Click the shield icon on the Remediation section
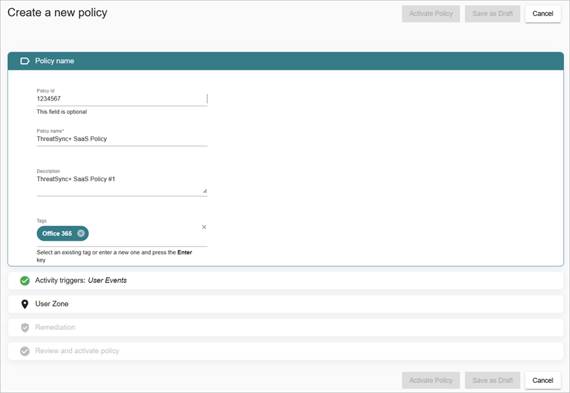Screen dimensions: 570x393 click(25, 327)
